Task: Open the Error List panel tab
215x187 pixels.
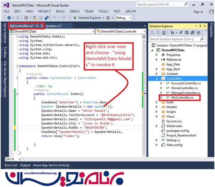Action: [11, 165]
